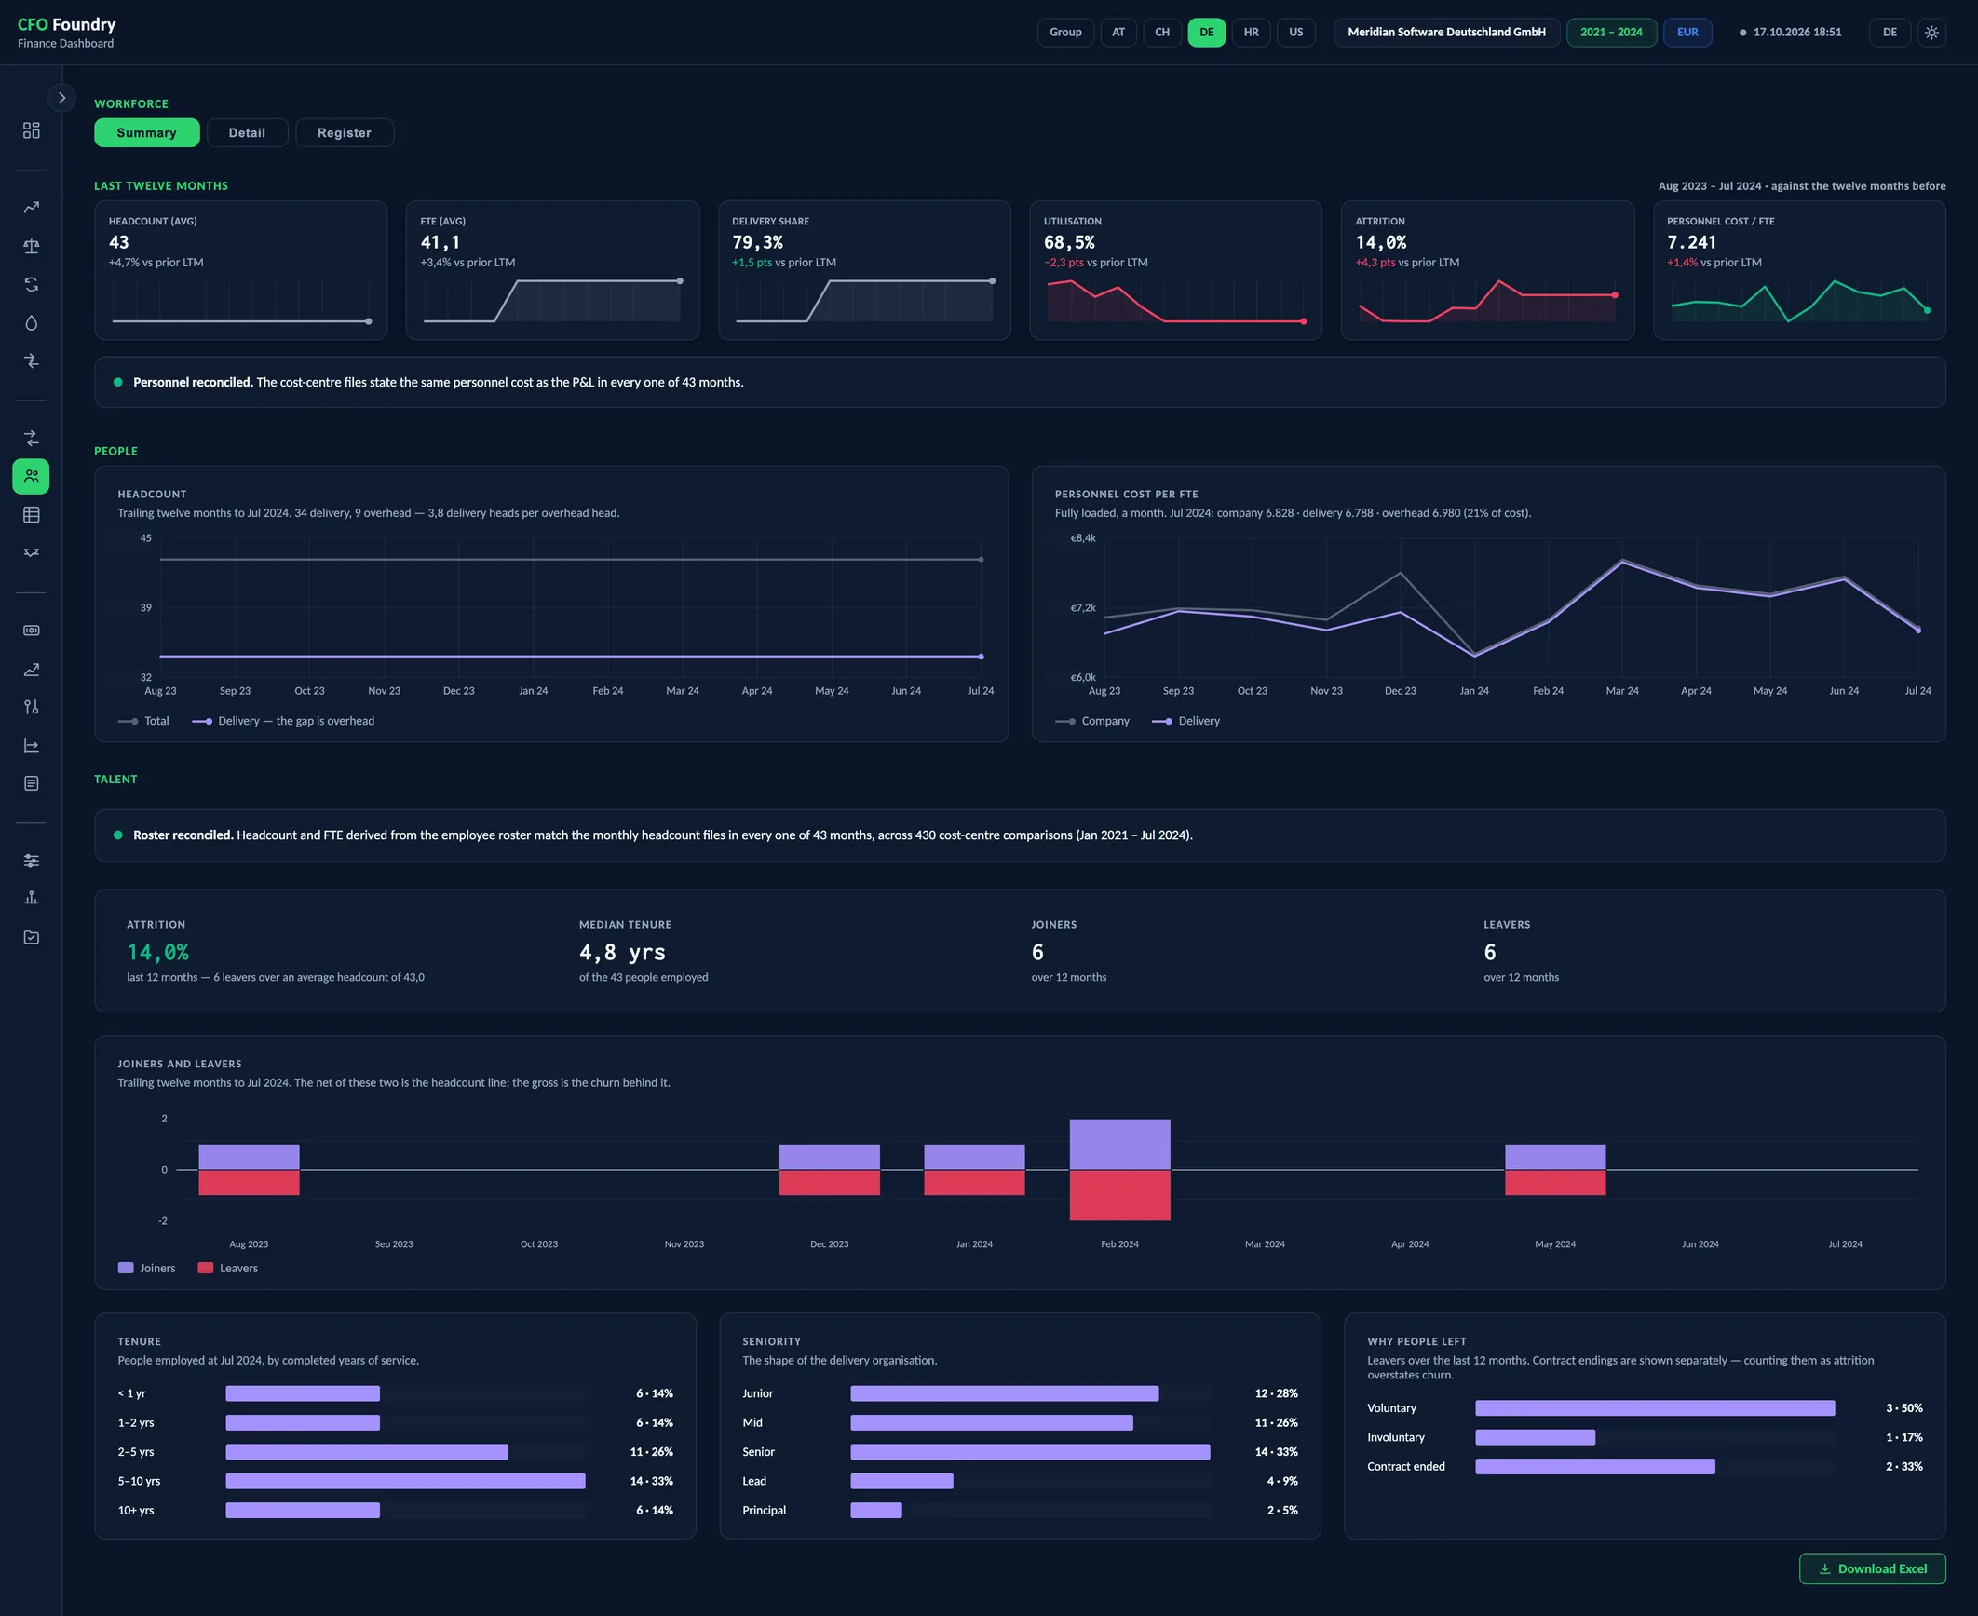Open the DE language selector
This screenshot has height=1616, width=1978.
tap(1890, 33)
